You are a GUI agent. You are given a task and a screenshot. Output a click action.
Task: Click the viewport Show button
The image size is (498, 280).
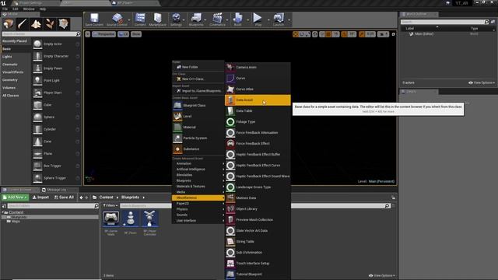[136, 34]
